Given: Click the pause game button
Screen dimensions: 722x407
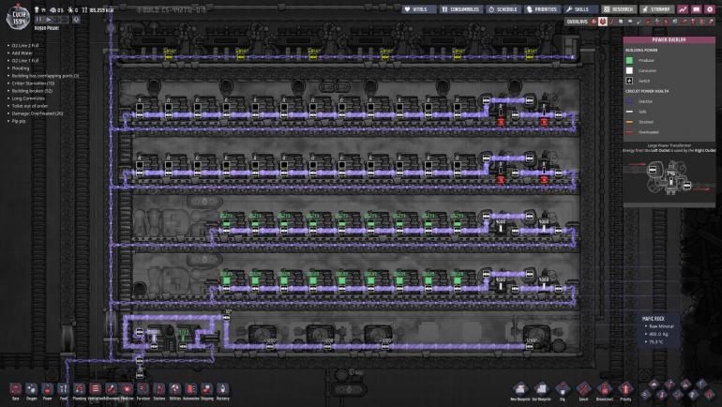Looking at the screenshot, I should coord(39,20).
